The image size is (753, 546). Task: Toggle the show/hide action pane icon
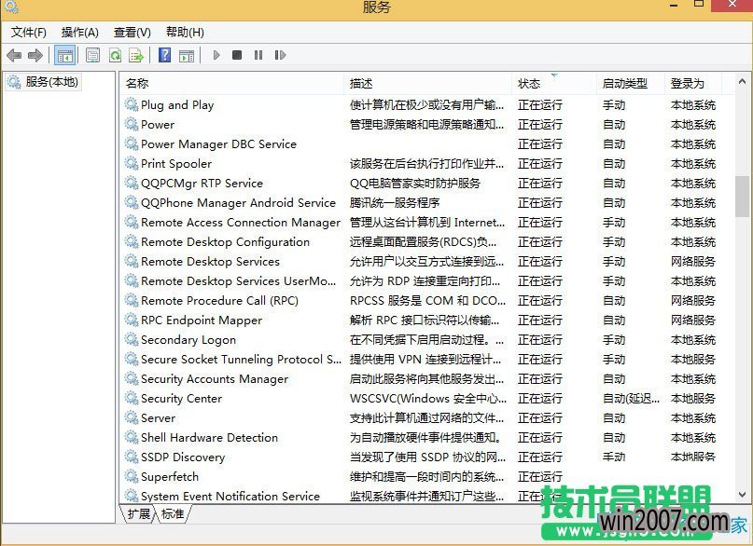(x=187, y=56)
